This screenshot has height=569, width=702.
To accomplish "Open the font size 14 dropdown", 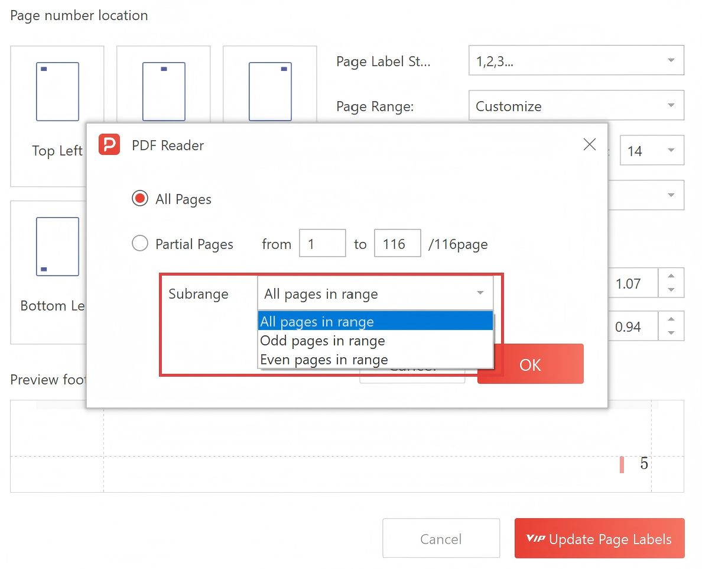I will 652,150.
